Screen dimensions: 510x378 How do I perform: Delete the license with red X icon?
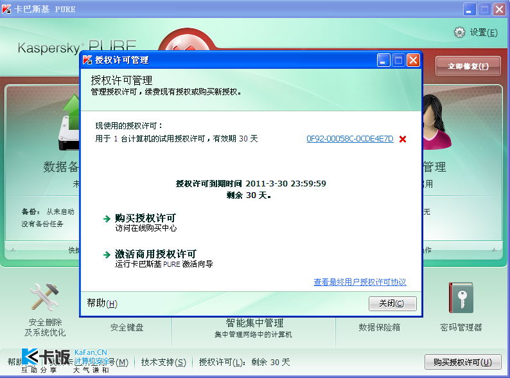[x=403, y=139]
